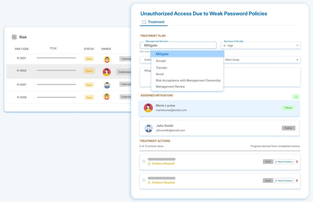Click the marielouise@email.com address

tap(171, 110)
